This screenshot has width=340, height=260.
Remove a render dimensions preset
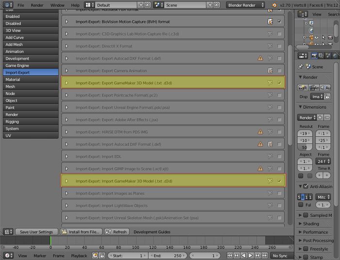327,117
